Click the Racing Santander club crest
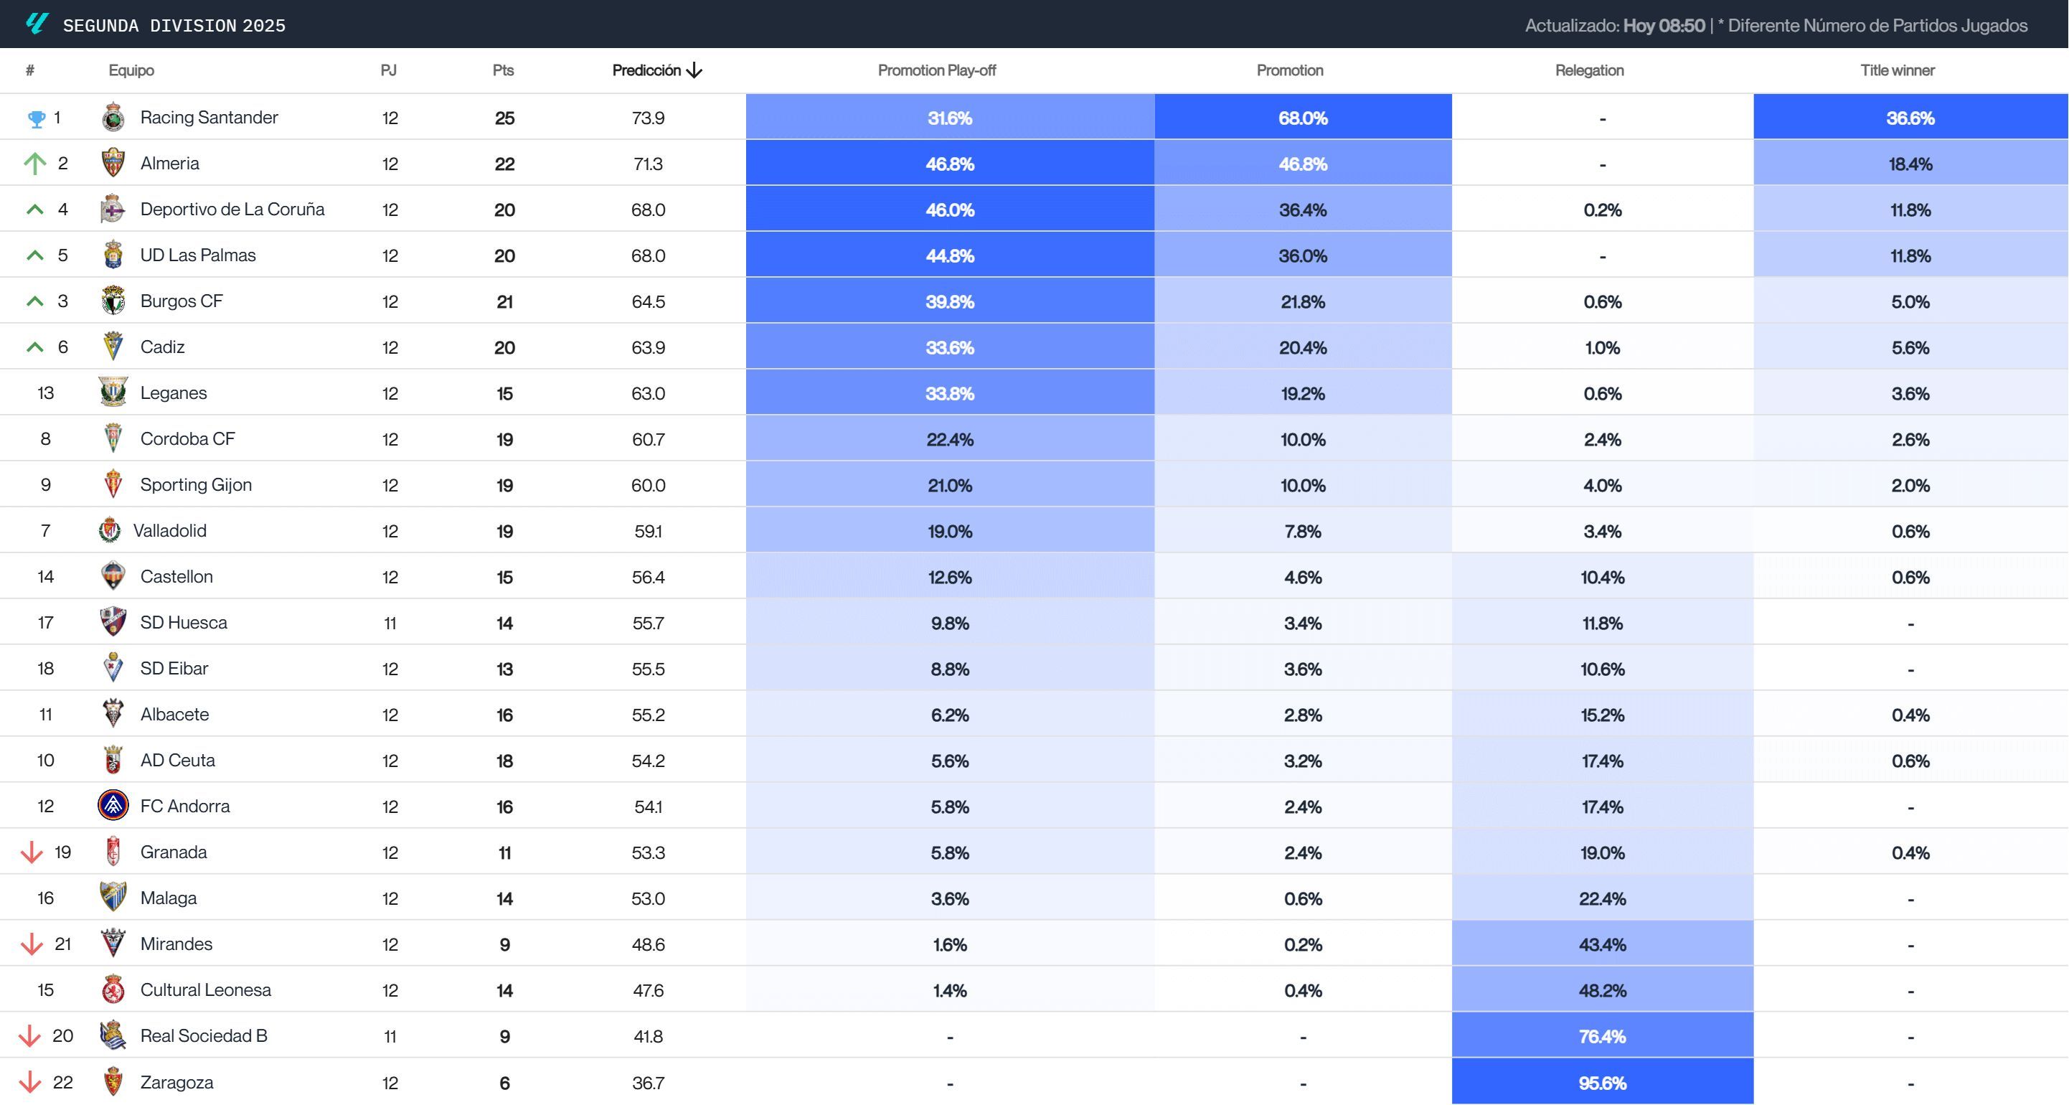Screen dimensions: 2069x1105 113,117
